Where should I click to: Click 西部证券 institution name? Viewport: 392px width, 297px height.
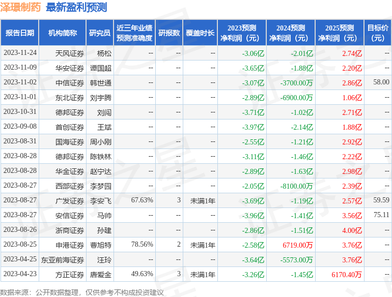70,186
